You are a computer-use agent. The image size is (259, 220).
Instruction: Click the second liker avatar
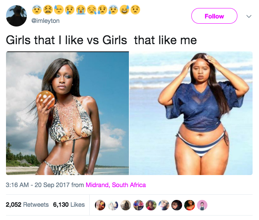coord(113,205)
